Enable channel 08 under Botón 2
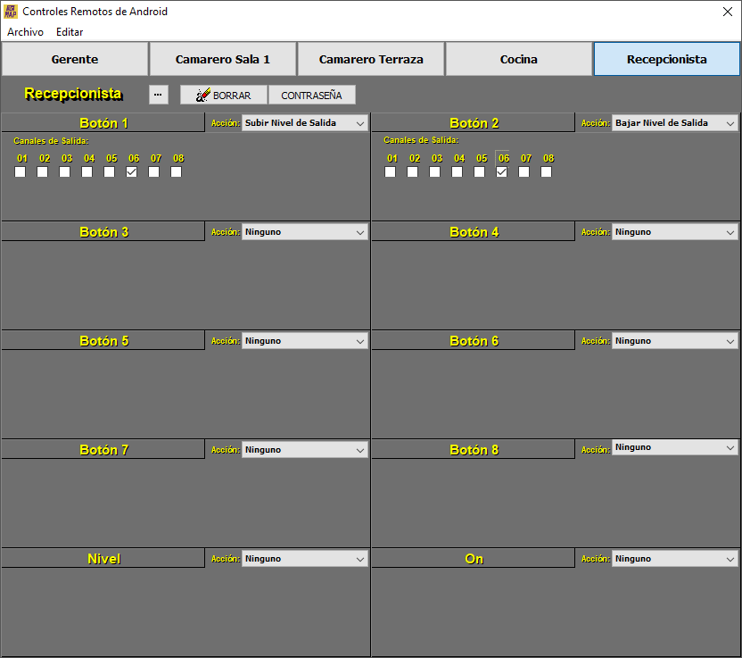Screen dimensions: 742x658 (547, 172)
